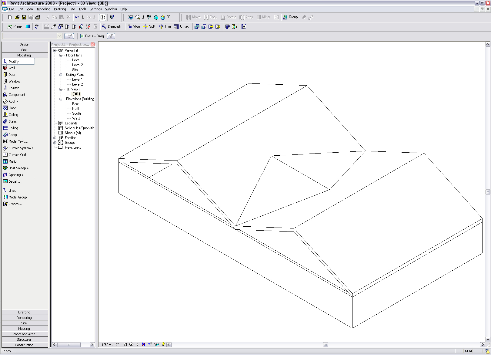Click the view scale 1/8" = 1'-0" control
Image resolution: width=491 pixels, height=355 pixels.
110,345
